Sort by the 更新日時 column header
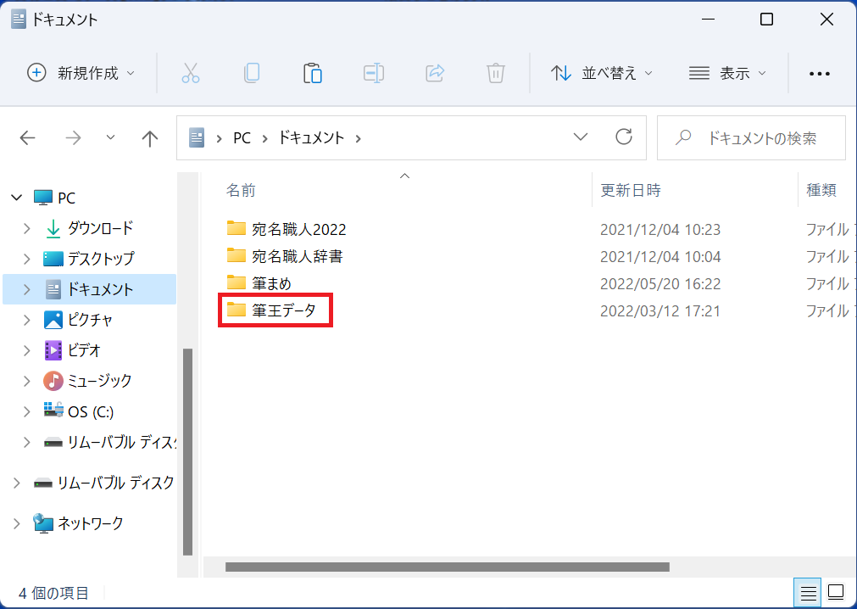857x609 pixels. [631, 190]
